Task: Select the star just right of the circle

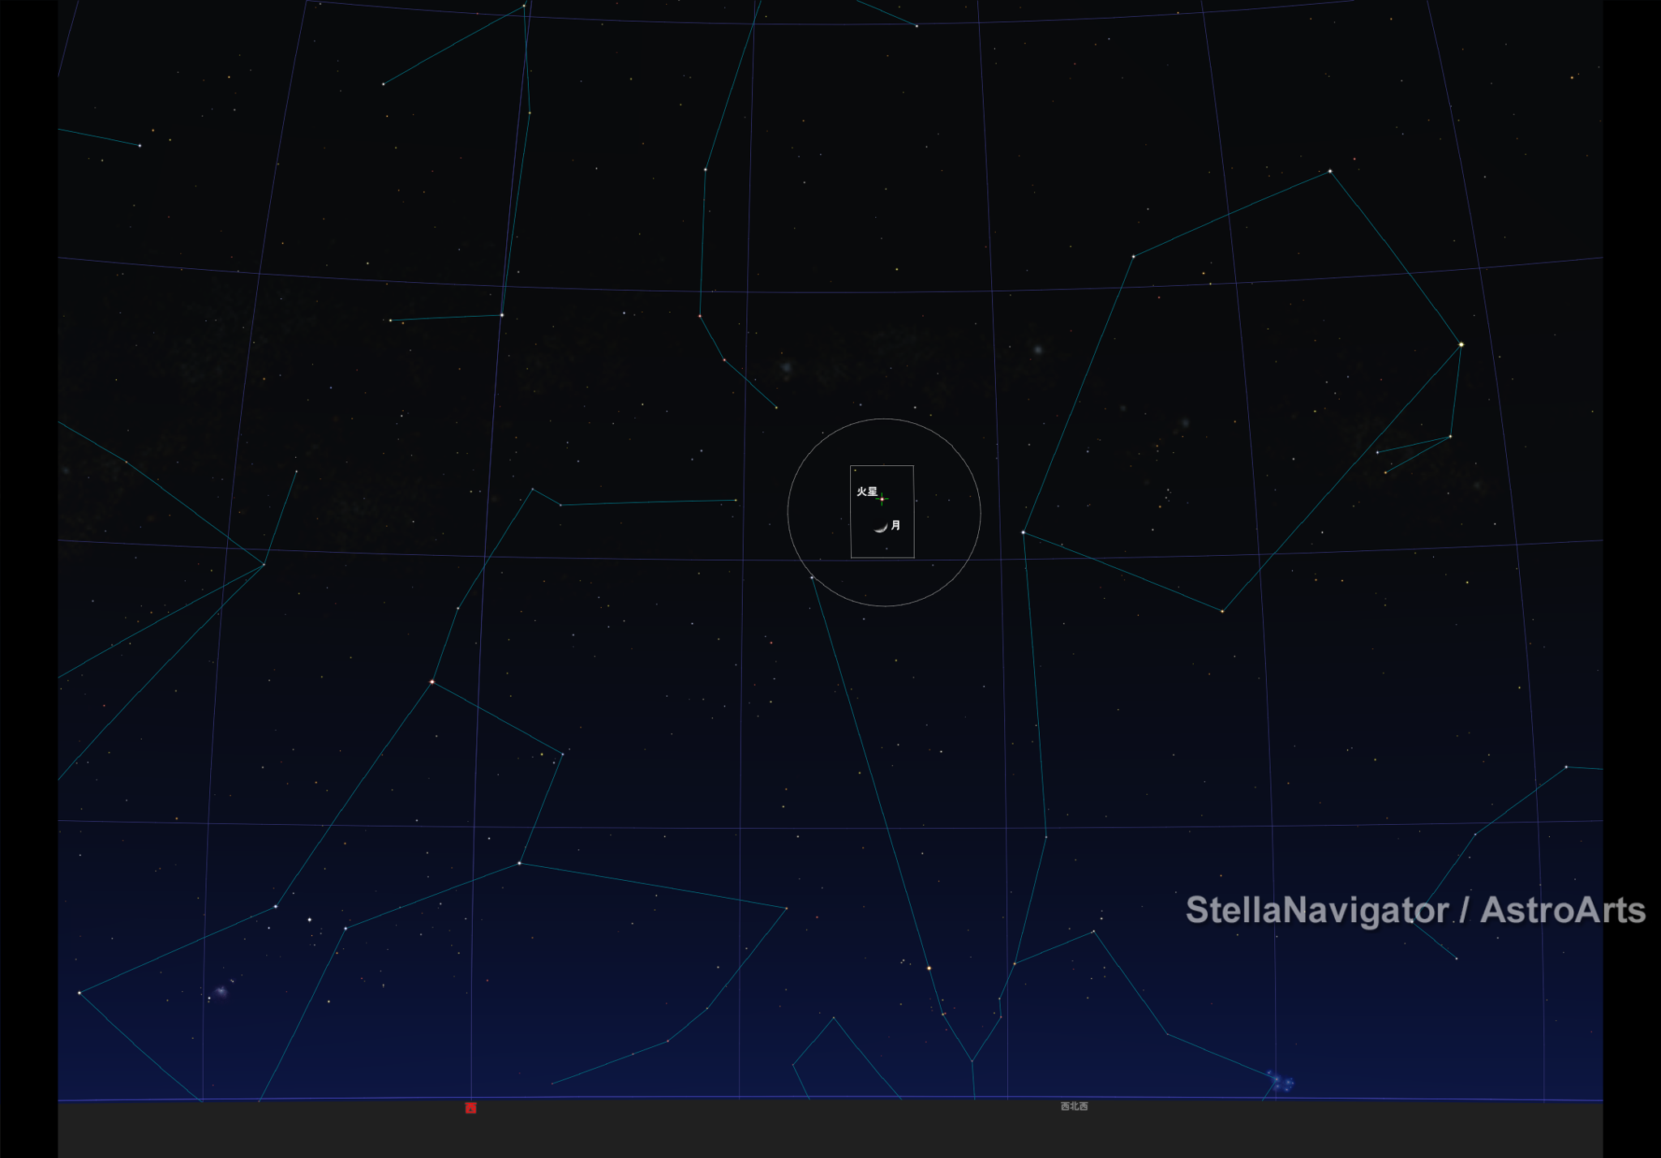Action: click(x=1024, y=532)
